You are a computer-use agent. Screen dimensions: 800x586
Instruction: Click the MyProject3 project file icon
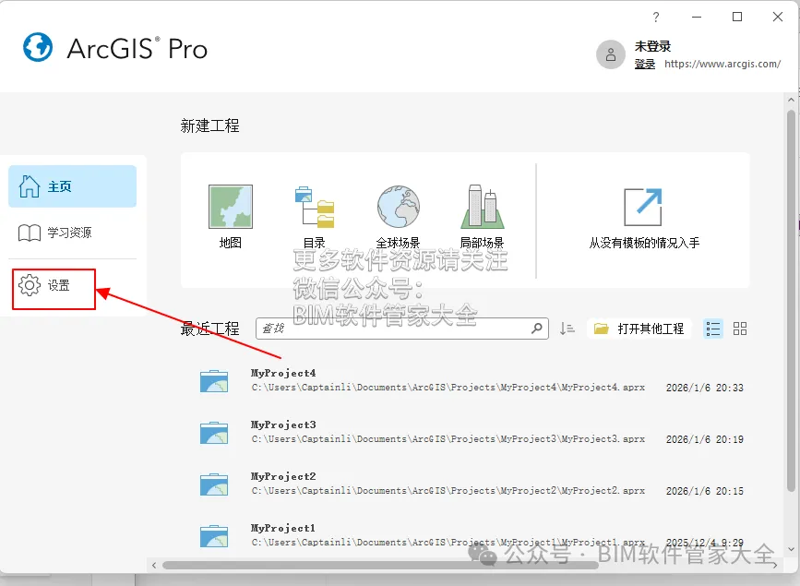tap(214, 433)
